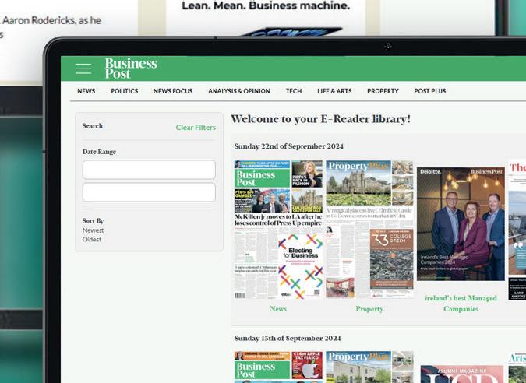Select ANALYSIS & OPINION menu item
Screen dimensions: 526x383
pyautogui.click(x=239, y=91)
